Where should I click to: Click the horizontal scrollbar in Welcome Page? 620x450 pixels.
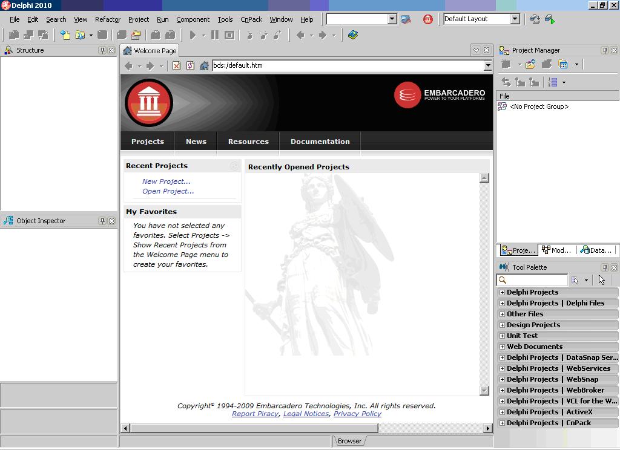pos(253,428)
